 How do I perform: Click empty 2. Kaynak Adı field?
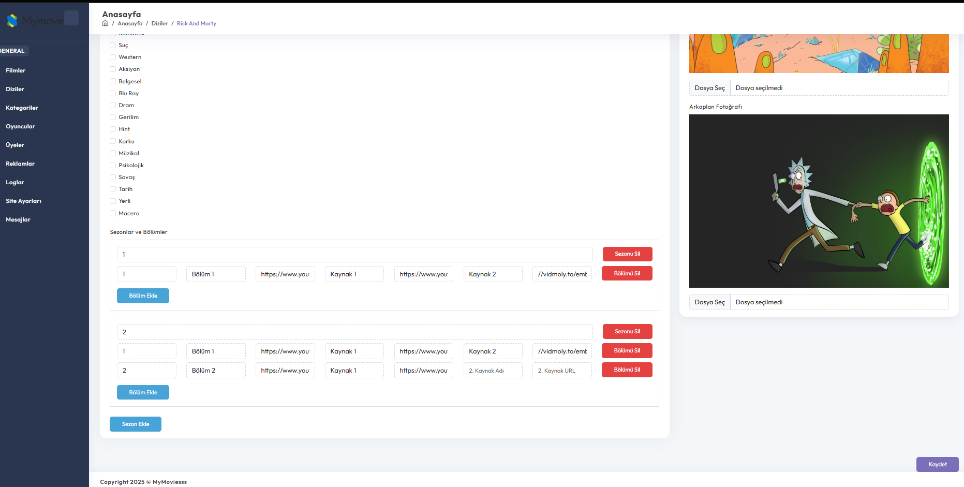point(493,371)
